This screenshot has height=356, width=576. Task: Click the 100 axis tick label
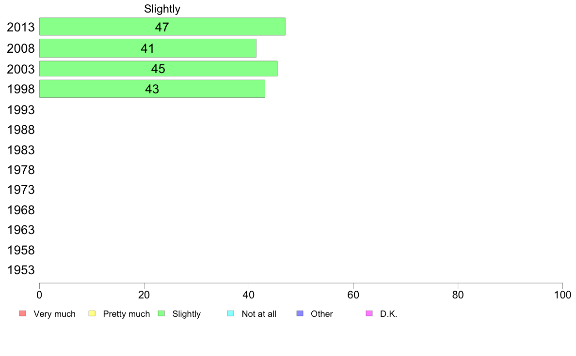562,295
